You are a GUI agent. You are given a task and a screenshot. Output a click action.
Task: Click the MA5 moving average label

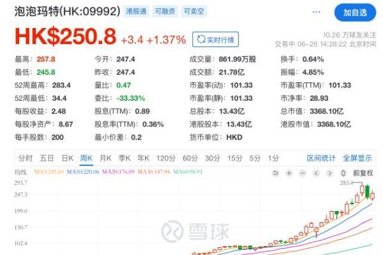tap(49, 171)
